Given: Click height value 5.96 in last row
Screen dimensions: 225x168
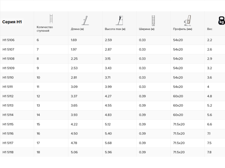Looking at the screenshot, I should (x=108, y=152).
